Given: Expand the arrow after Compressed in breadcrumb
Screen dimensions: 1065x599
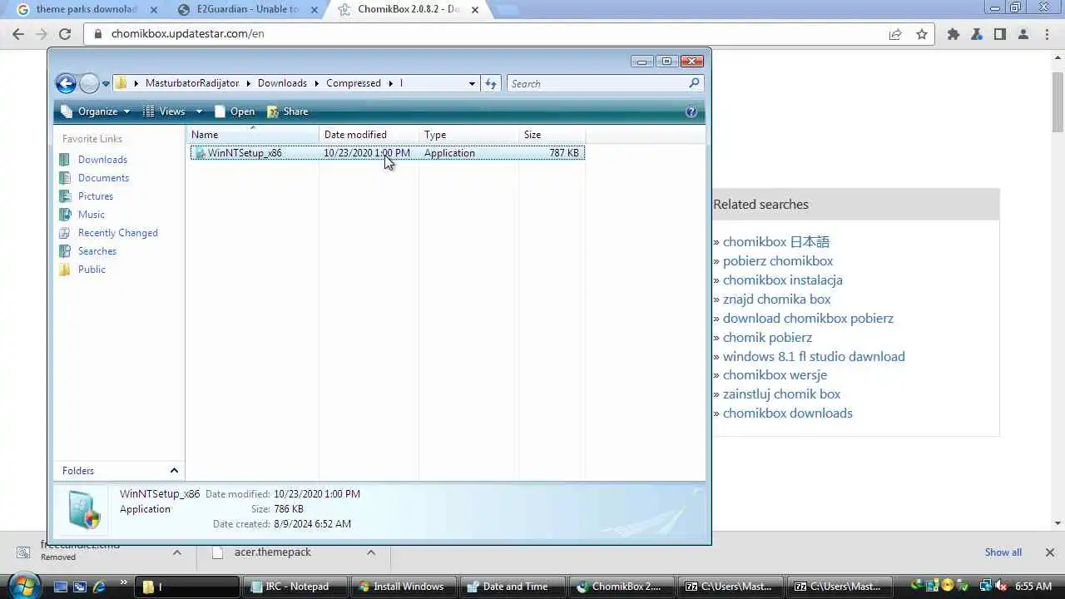Looking at the screenshot, I should coord(390,83).
